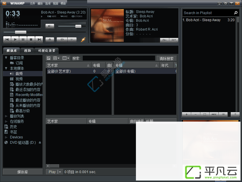Click the Search in Playlist field
242x182 pixels.
pyautogui.click(x=208, y=13)
